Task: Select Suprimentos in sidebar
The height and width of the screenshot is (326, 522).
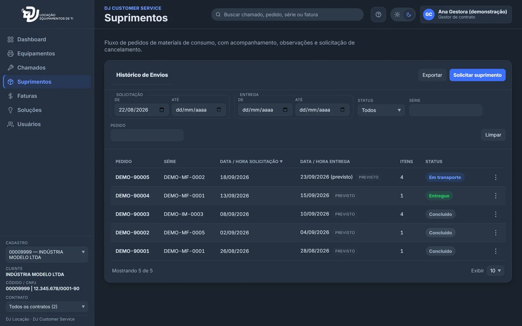Action: tap(47, 82)
